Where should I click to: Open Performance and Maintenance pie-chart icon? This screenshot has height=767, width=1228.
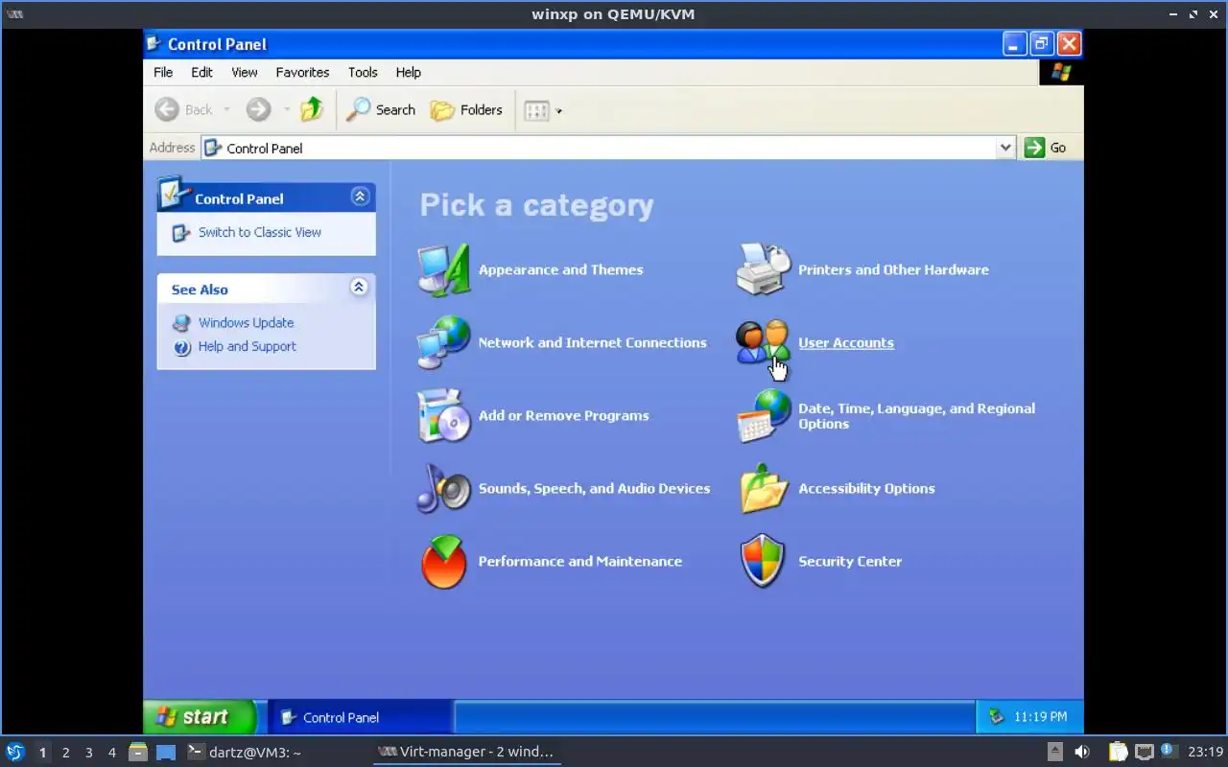click(x=443, y=562)
